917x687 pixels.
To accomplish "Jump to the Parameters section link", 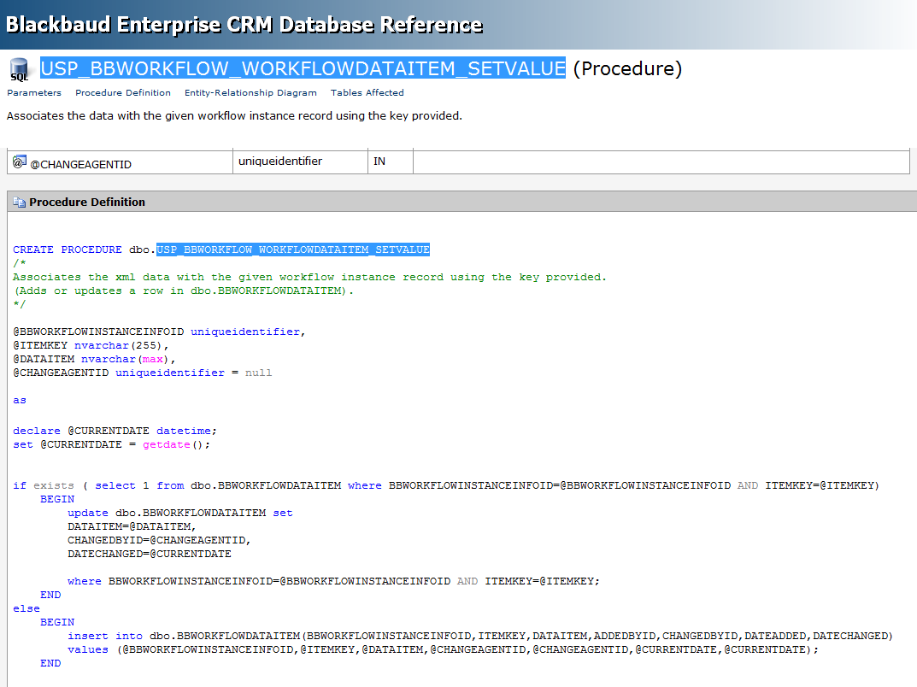I will click(34, 92).
